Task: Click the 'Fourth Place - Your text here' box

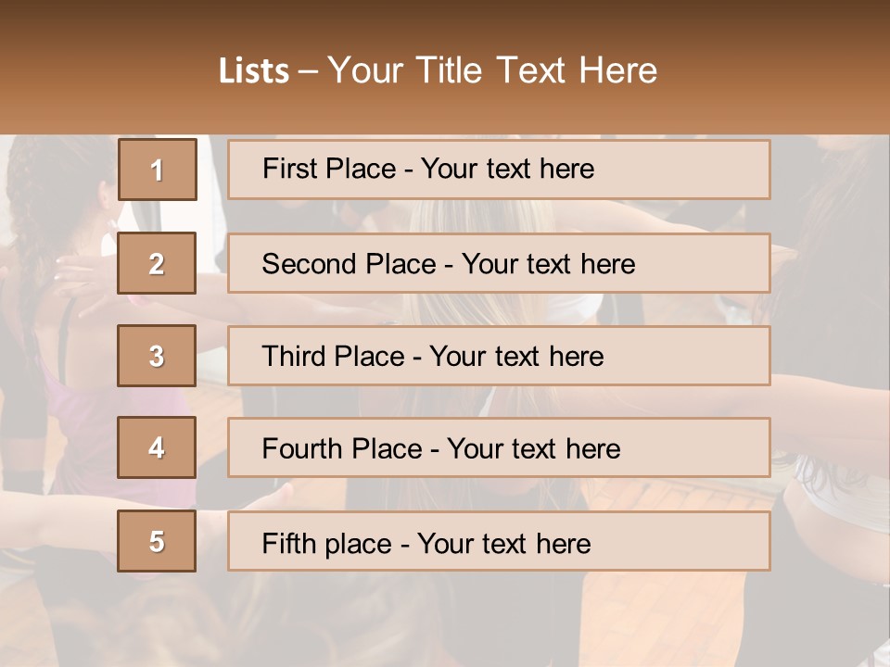Action: [499, 447]
